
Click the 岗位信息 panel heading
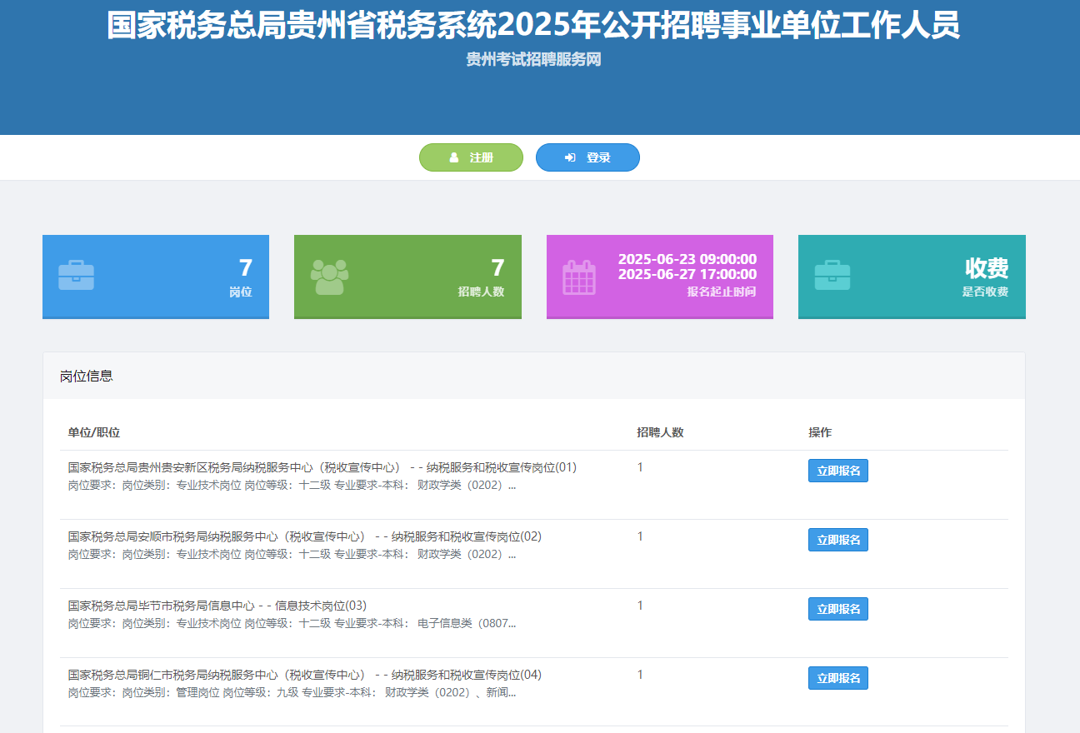coord(86,376)
